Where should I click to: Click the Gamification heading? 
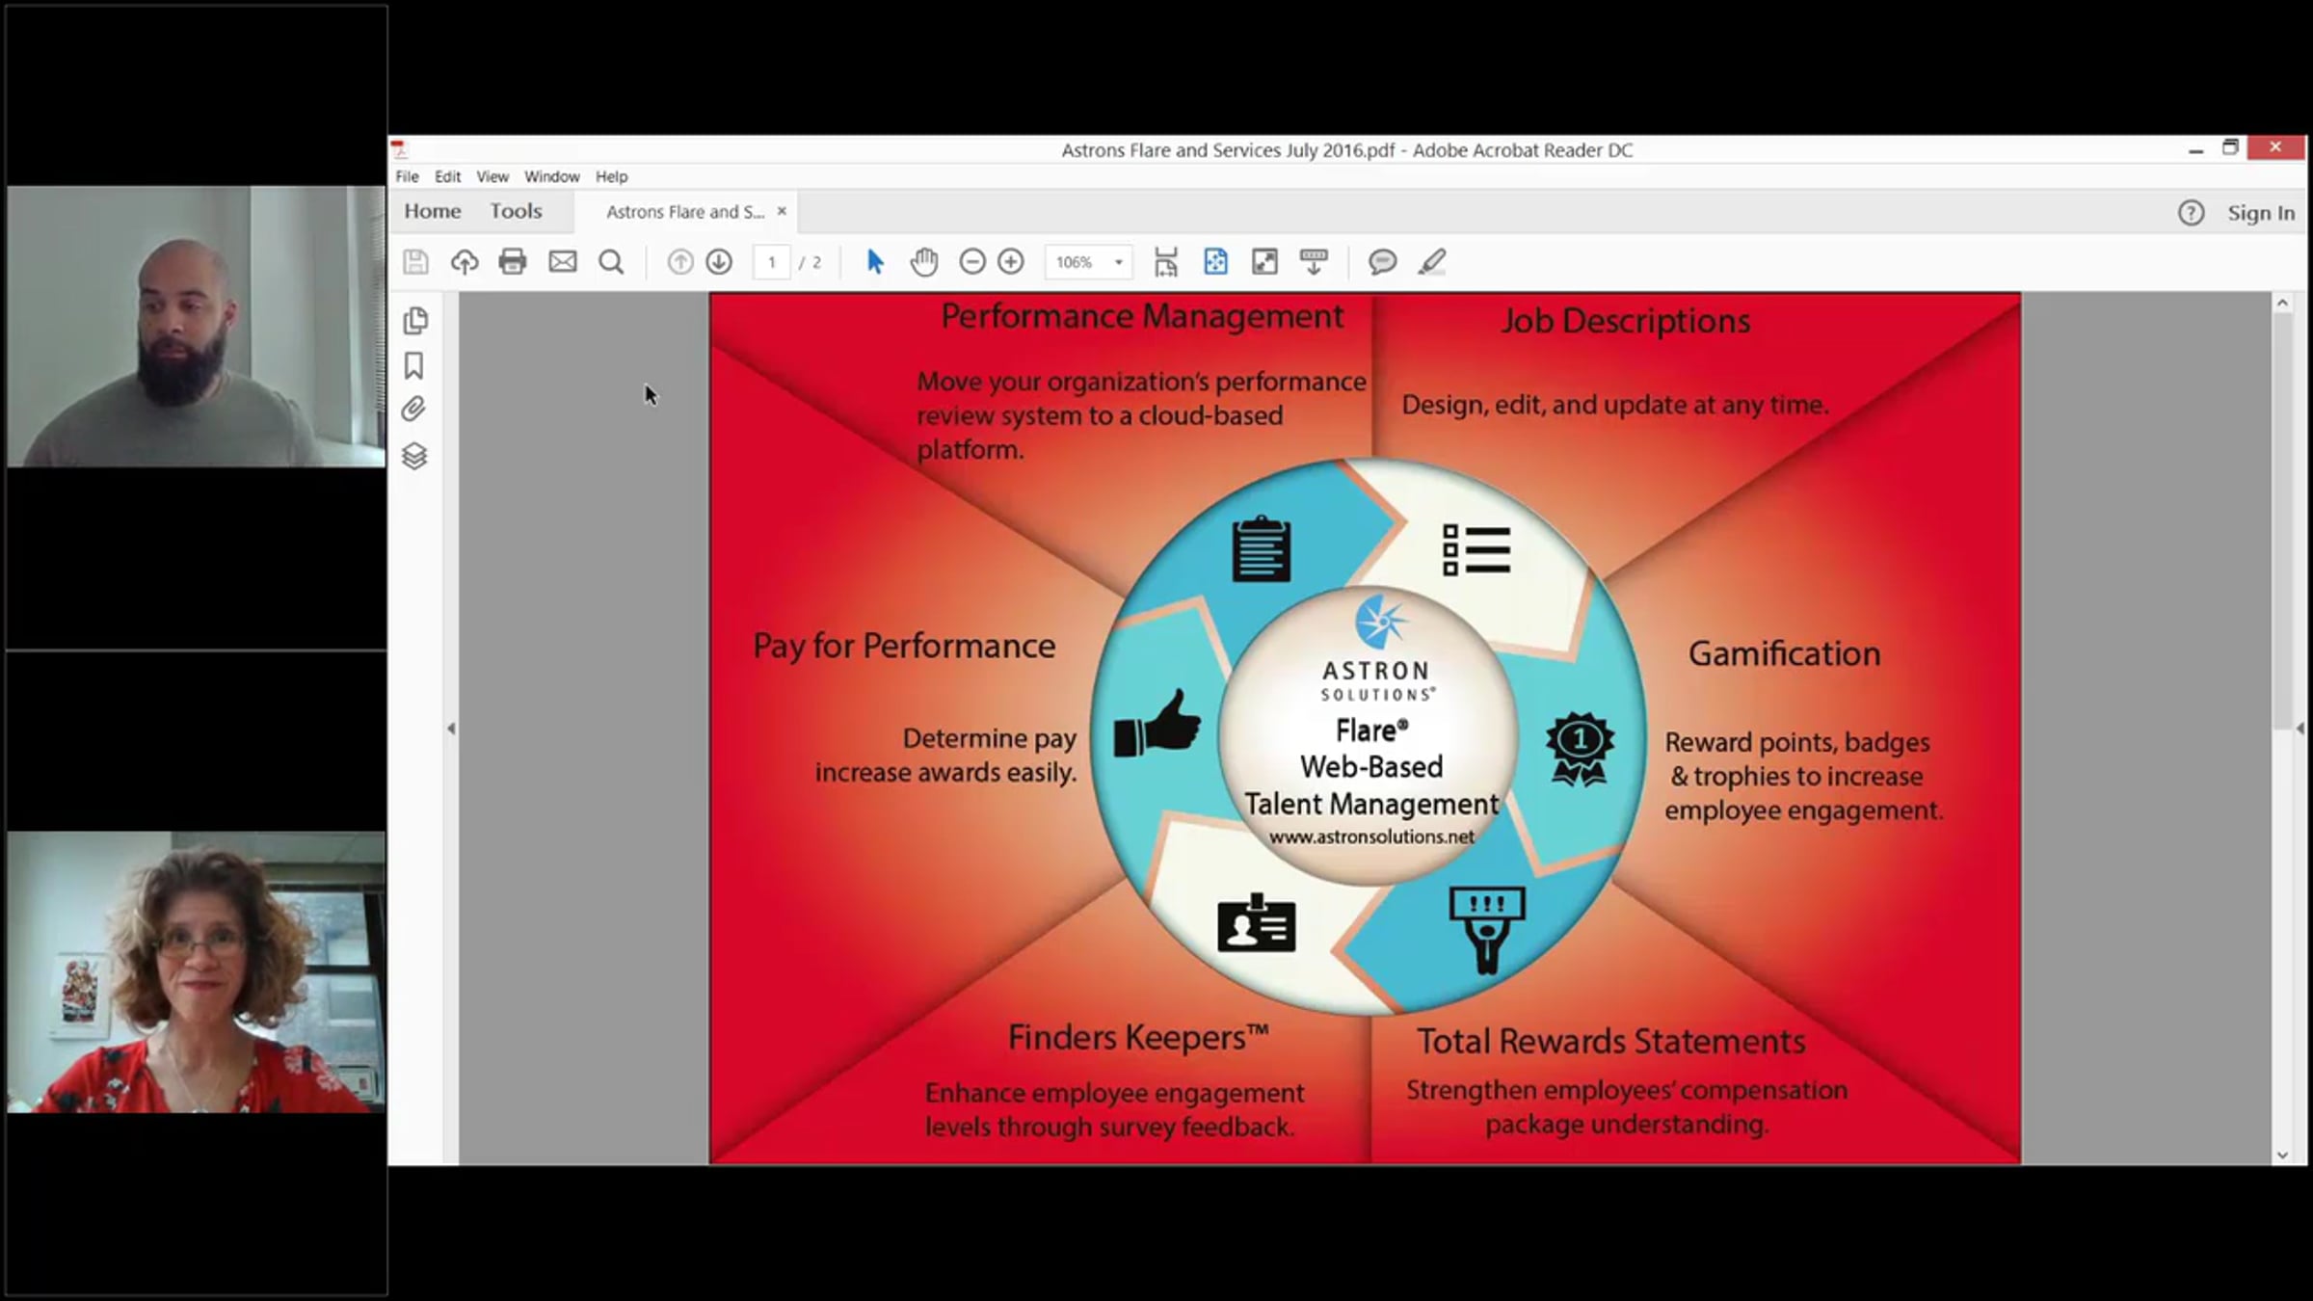pos(1784,653)
